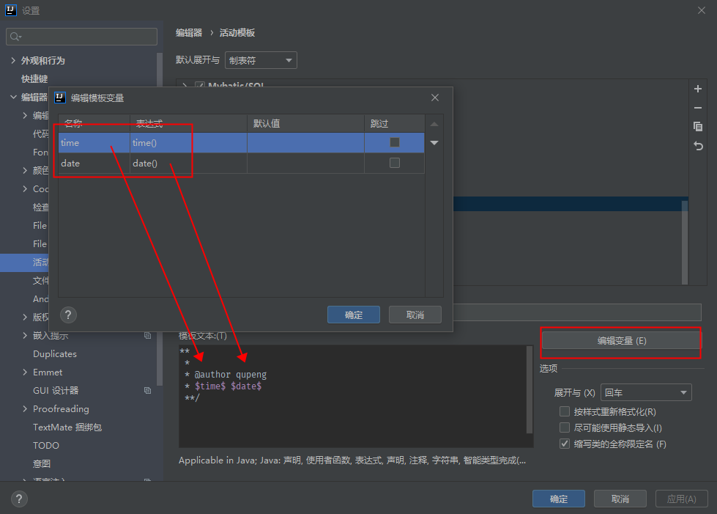Click the template list vertical scrollbar
717x514 pixels.
(x=685, y=241)
